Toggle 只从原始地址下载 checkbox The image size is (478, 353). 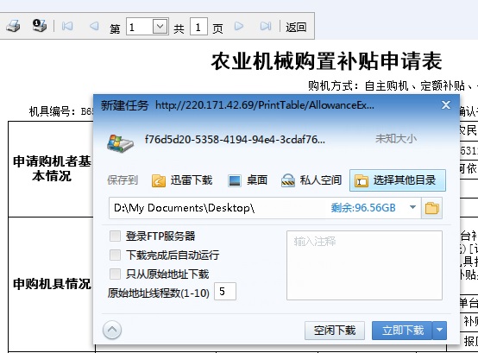pyautogui.click(x=115, y=274)
